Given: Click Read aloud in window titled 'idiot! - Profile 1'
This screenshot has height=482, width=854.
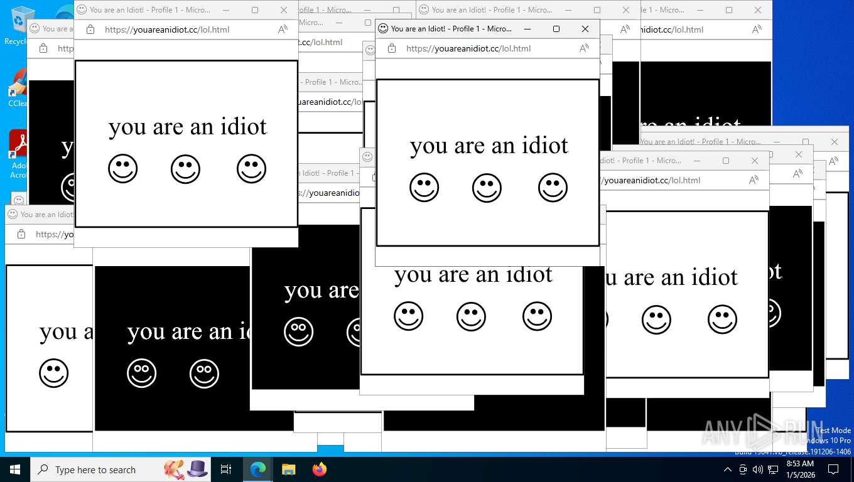Looking at the screenshot, I should click(x=754, y=180).
